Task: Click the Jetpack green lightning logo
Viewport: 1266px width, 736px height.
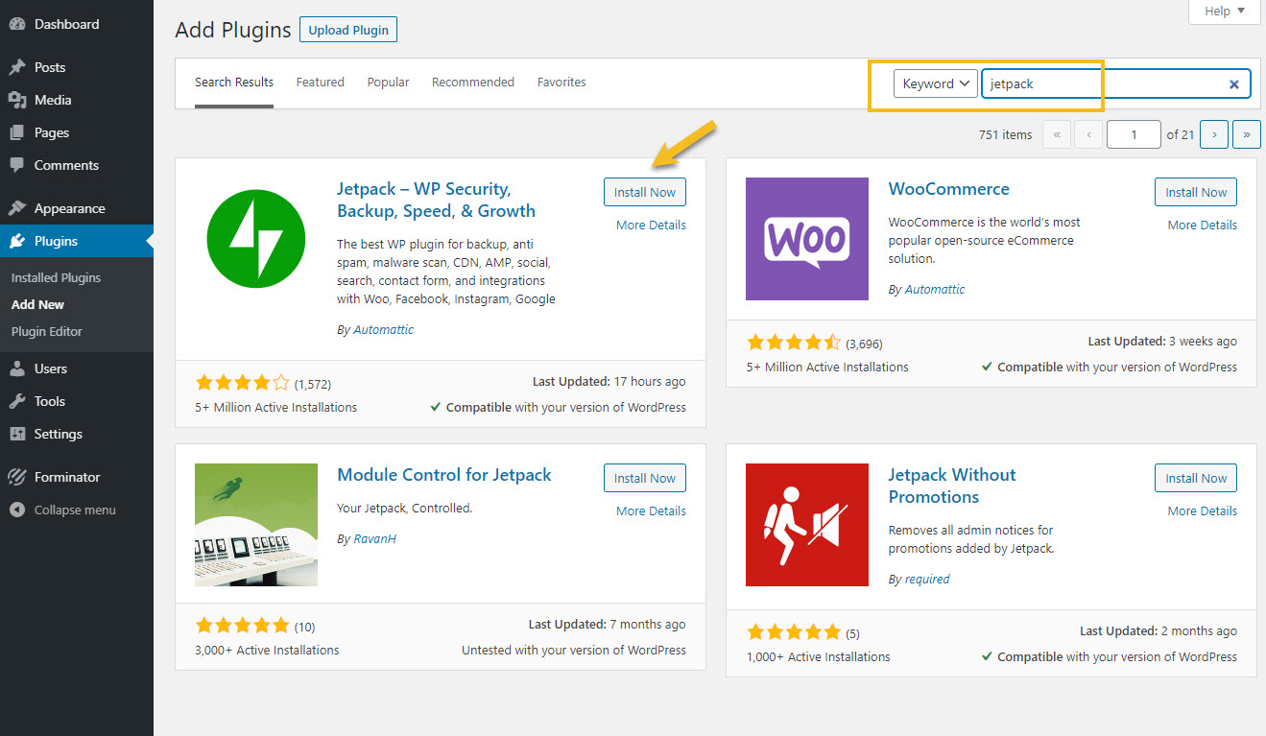Action: 256,239
